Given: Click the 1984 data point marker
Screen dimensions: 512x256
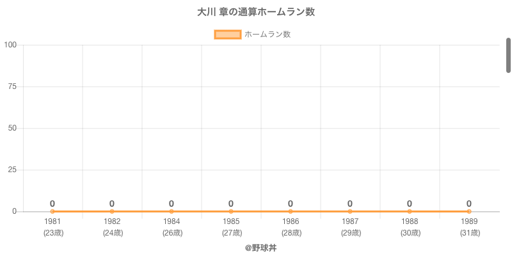Looking at the screenshot, I should pyautogui.click(x=172, y=211).
